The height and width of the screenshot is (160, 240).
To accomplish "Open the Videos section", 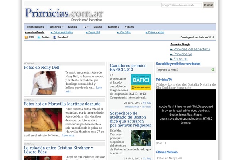I will (129, 27).
